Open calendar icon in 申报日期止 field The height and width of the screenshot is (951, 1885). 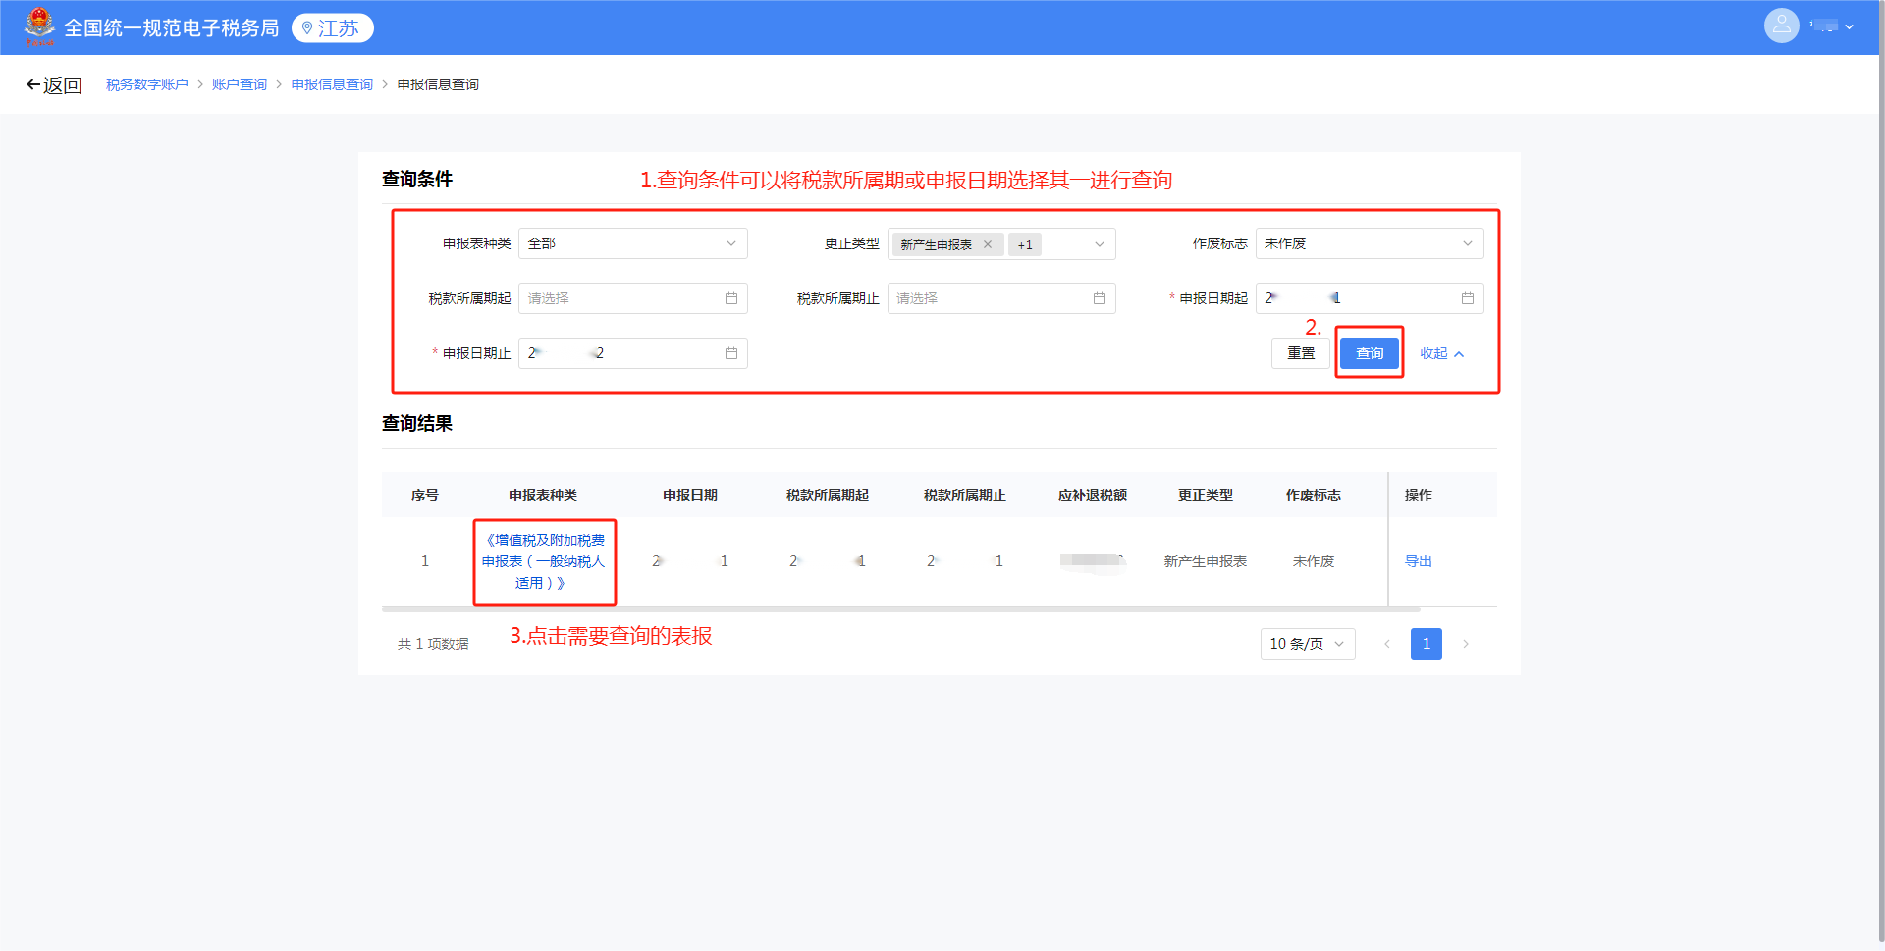(730, 353)
